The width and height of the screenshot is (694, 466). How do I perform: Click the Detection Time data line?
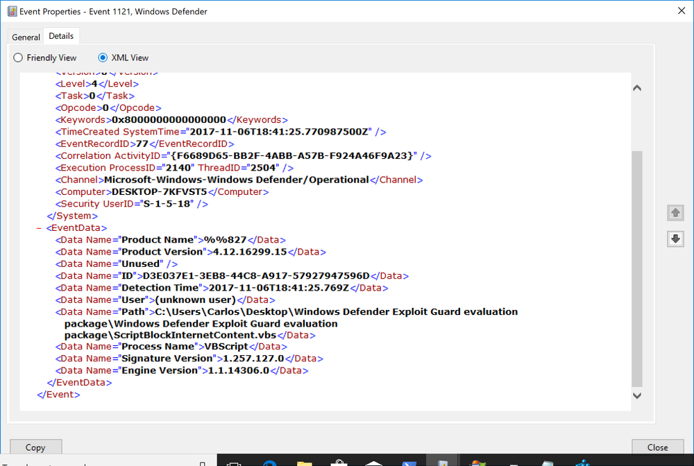[x=222, y=288]
